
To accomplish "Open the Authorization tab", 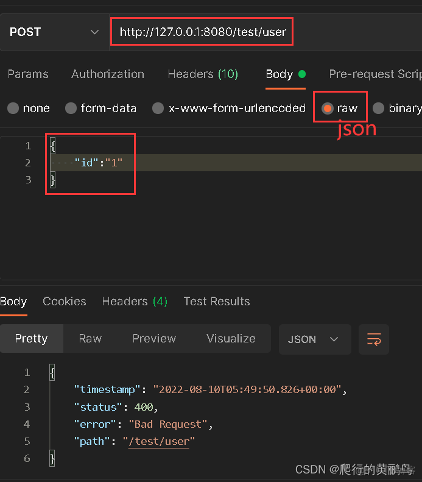I will pos(108,74).
